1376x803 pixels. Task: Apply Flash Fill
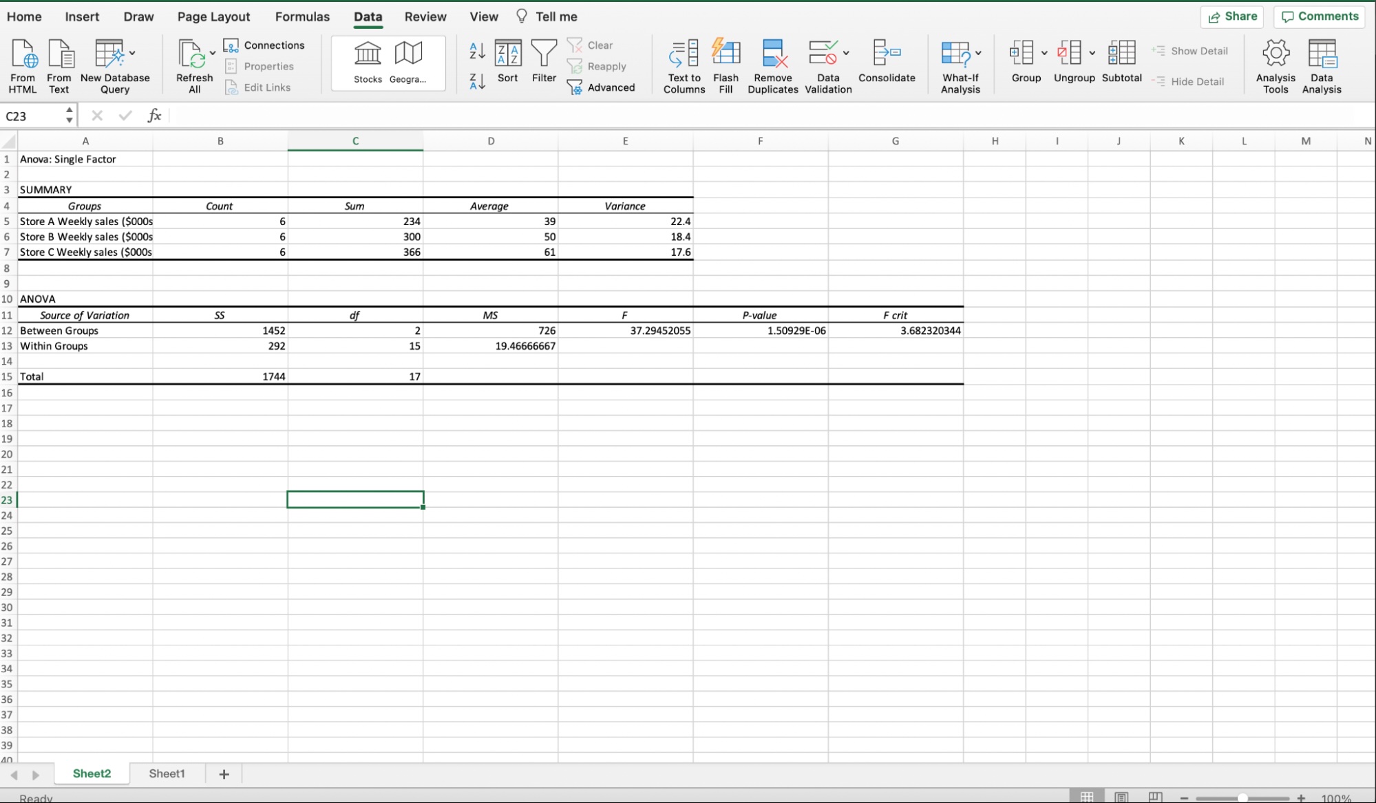pyautogui.click(x=726, y=66)
